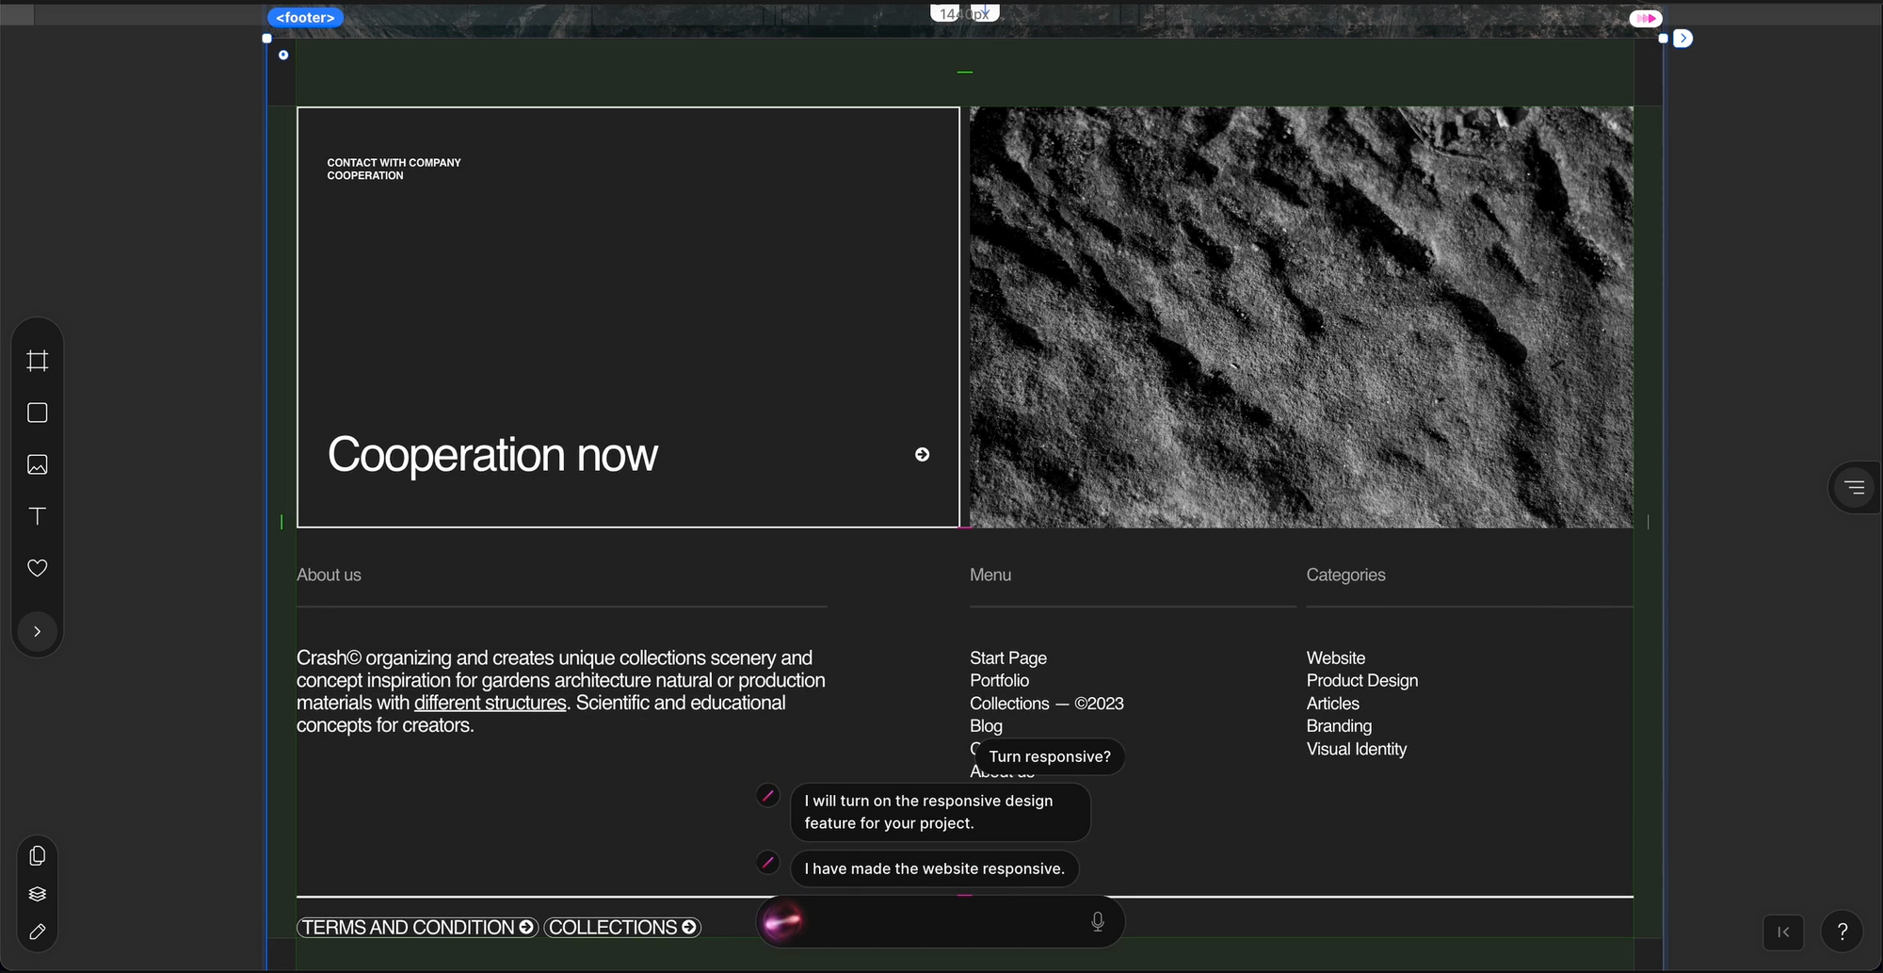Click the pink animation arrows badge
Image resolution: width=1883 pixels, height=973 pixels.
[x=1646, y=18]
